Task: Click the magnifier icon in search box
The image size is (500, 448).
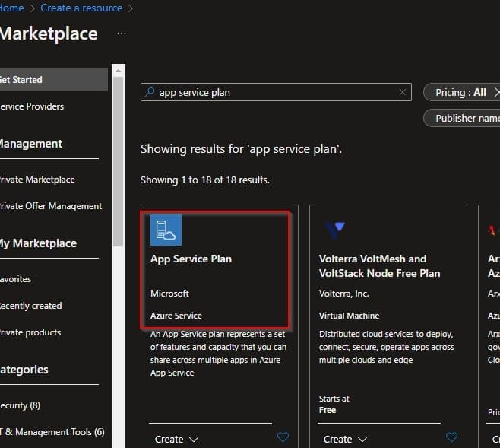Action: point(150,92)
